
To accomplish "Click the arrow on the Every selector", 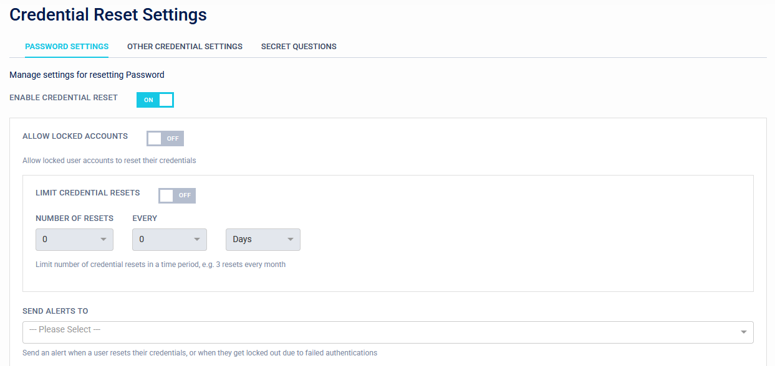I will (196, 240).
